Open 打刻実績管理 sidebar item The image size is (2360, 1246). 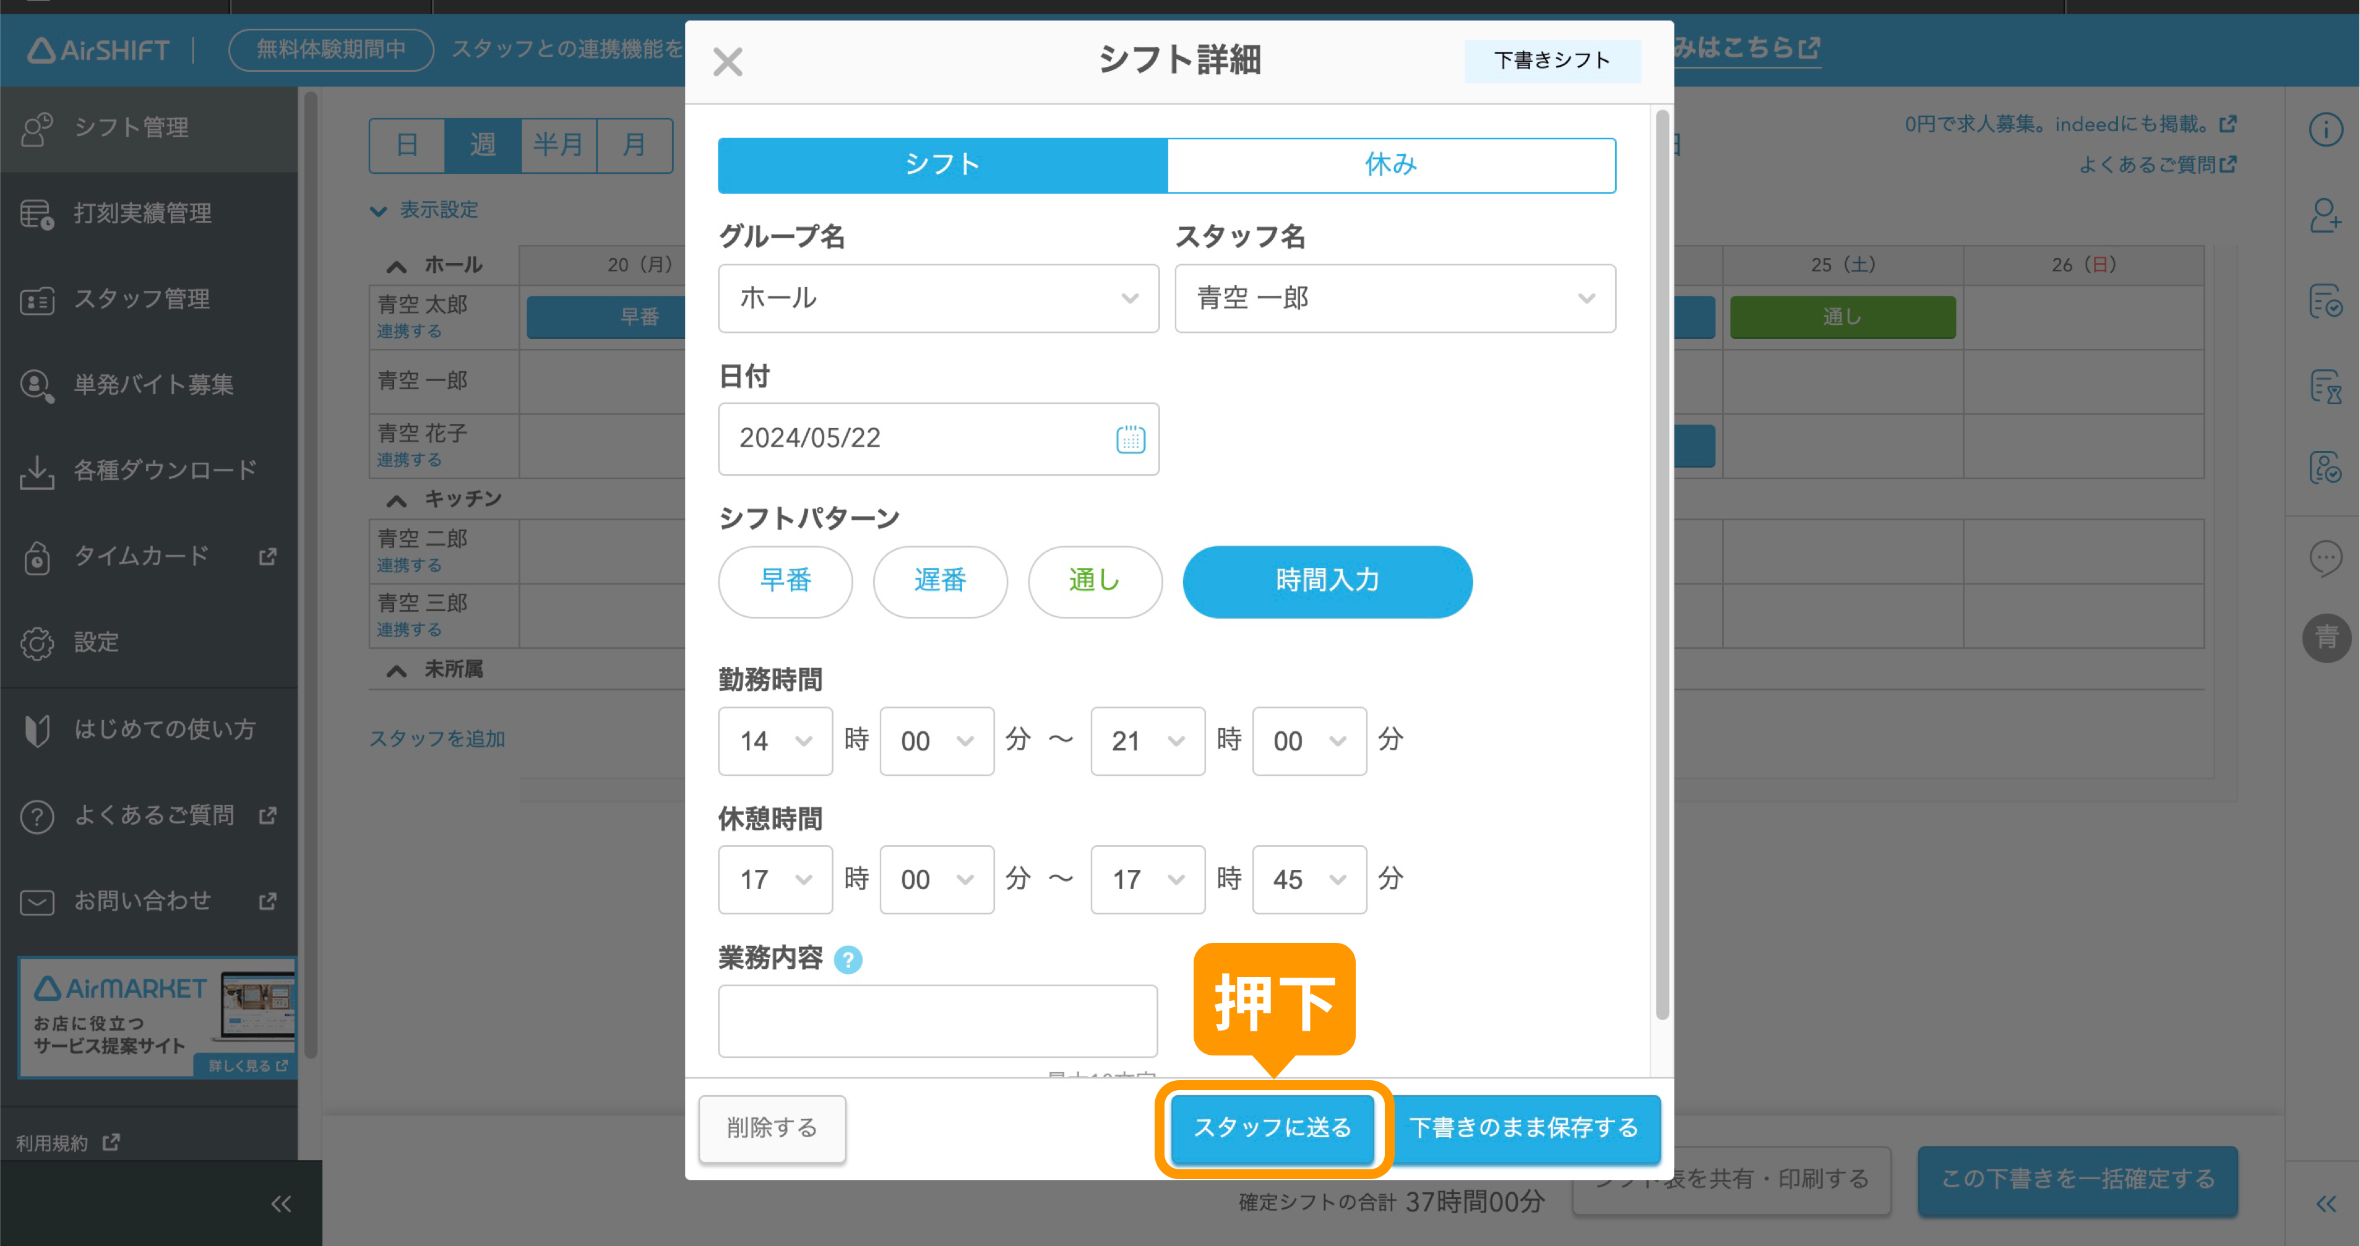tap(149, 213)
